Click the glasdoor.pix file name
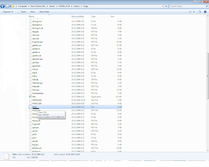The width and height of the screenshot is (209, 167). (38, 59)
